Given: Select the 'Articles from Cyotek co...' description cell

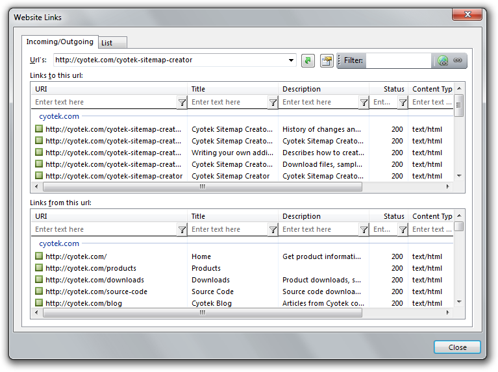Looking at the screenshot, I should tap(323, 303).
